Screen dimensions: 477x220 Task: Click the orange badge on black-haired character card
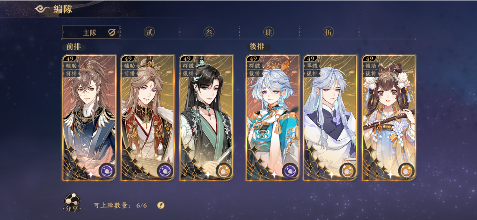tap(224, 171)
